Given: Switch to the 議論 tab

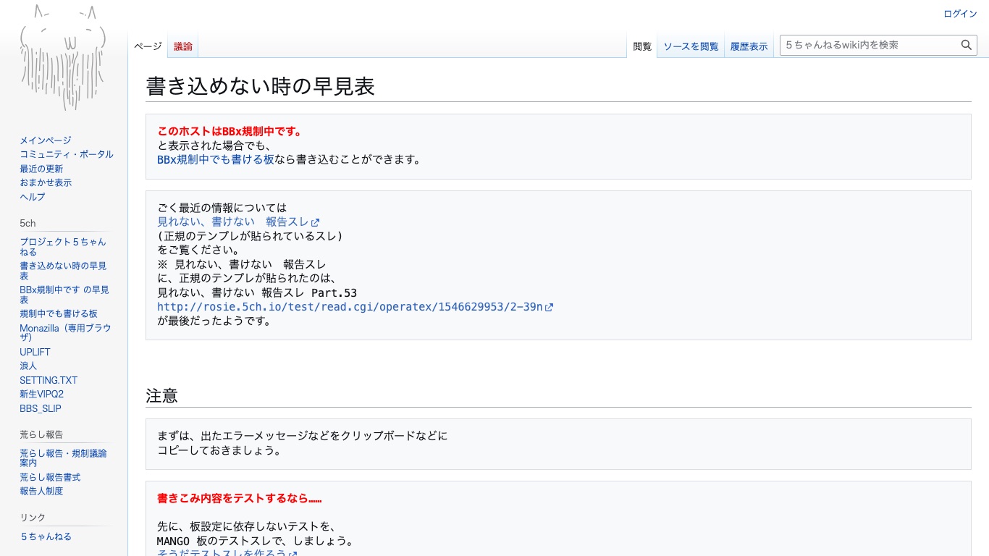Looking at the screenshot, I should 183,46.
